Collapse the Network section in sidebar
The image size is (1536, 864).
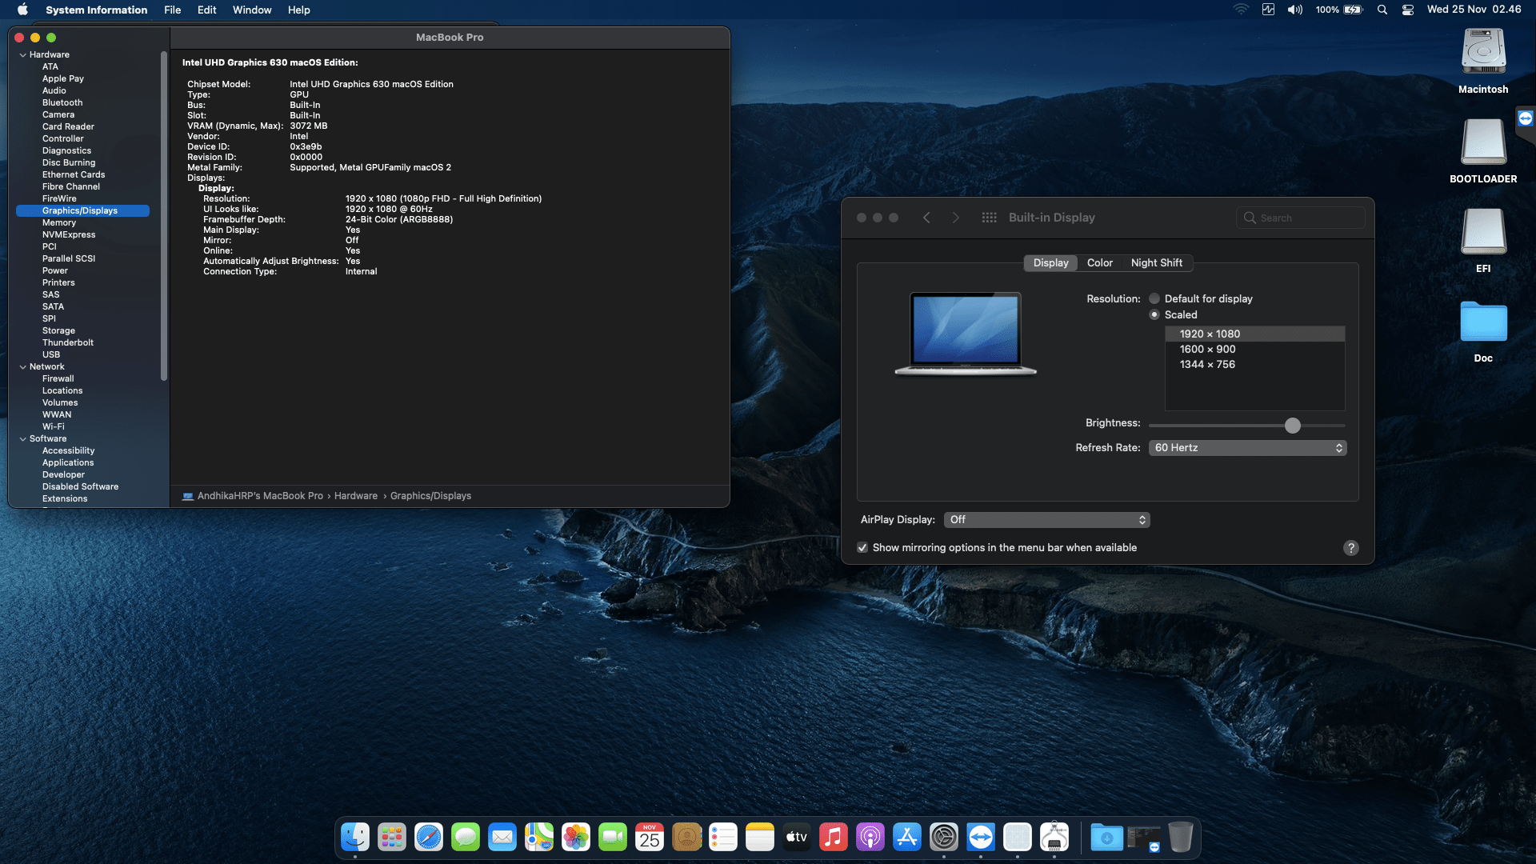(23, 367)
